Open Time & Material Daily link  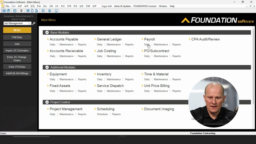[x=147, y=79]
